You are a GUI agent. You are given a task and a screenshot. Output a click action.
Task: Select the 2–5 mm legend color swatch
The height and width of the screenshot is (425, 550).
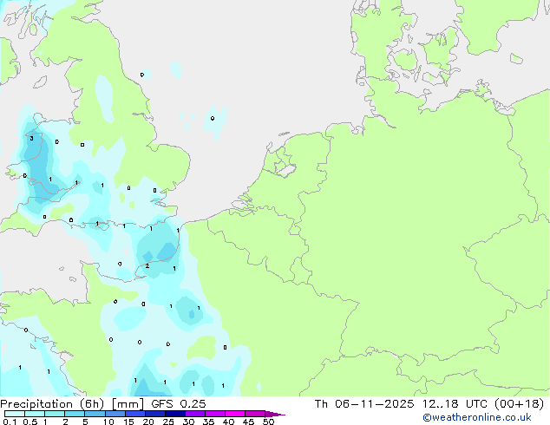pyautogui.click(x=75, y=414)
